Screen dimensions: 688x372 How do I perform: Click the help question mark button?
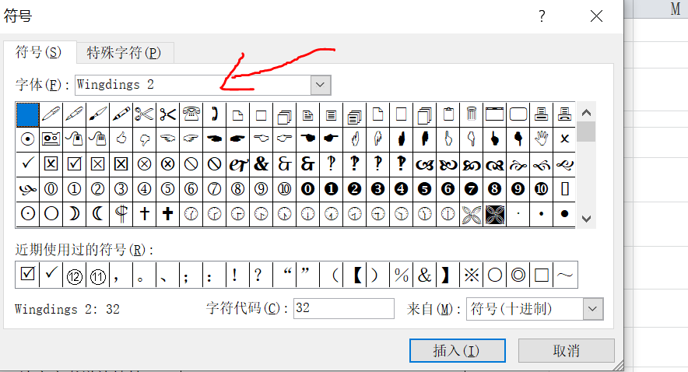pyautogui.click(x=542, y=16)
